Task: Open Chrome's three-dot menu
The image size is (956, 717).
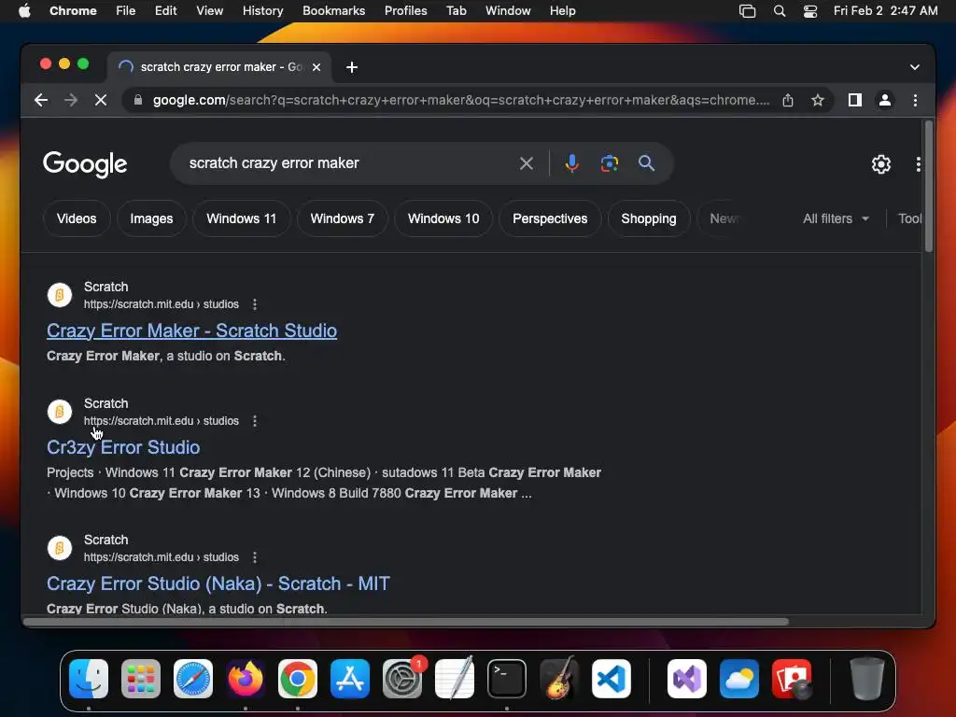Action: point(915,100)
